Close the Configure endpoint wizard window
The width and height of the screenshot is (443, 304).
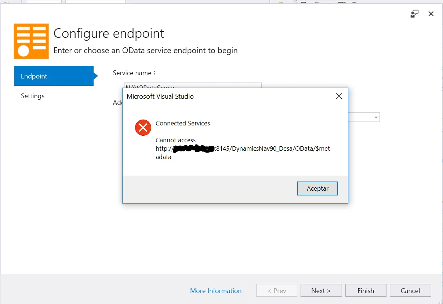point(431,14)
